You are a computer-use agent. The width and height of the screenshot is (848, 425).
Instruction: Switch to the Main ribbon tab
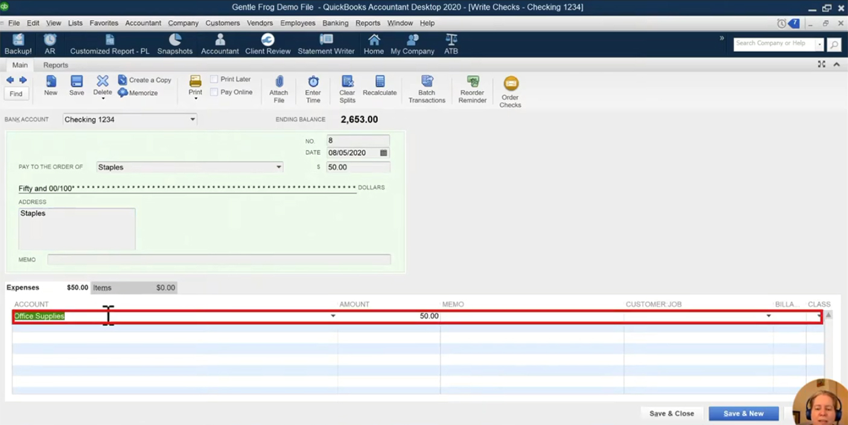click(20, 65)
